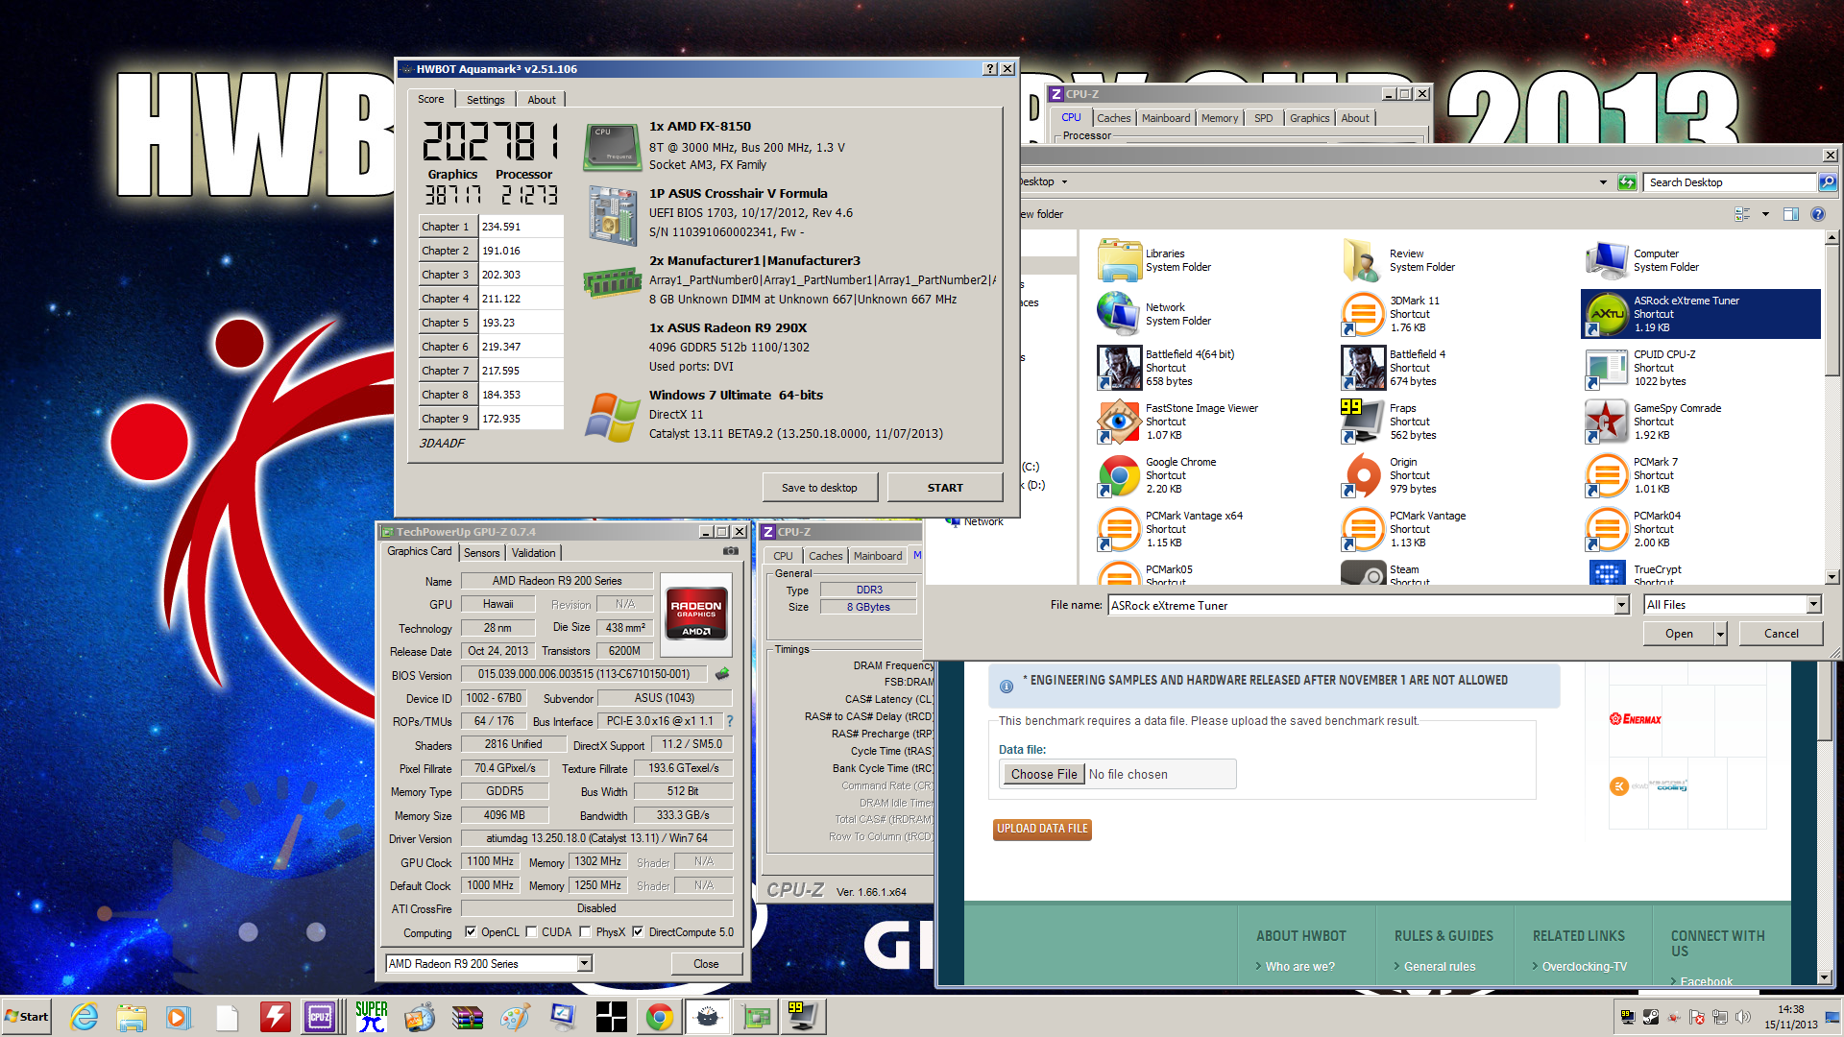Viewport: 1844px width, 1037px height.
Task: Click the change view icon in file dialog
Action: (x=1742, y=214)
